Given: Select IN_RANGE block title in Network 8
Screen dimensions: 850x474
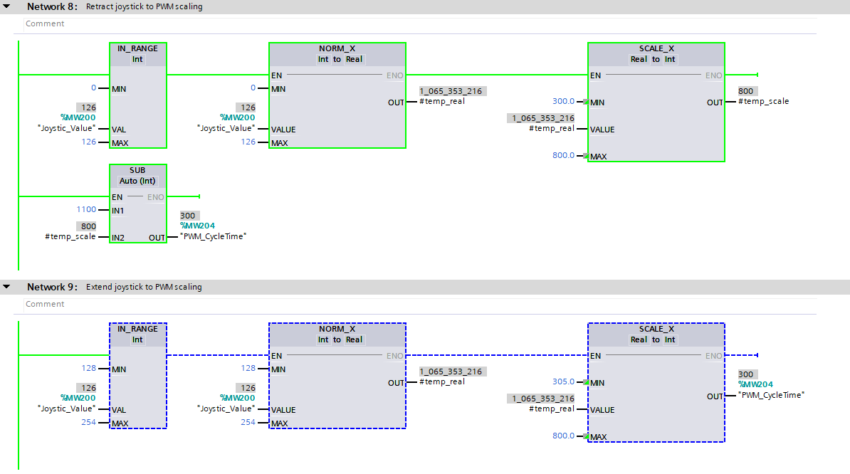Looking at the screenshot, I should [137, 48].
